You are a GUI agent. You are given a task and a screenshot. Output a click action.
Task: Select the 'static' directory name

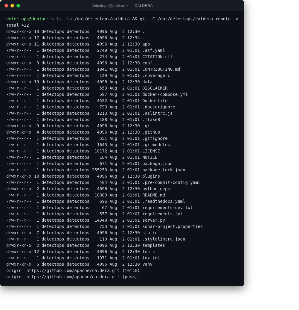pos(150,233)
